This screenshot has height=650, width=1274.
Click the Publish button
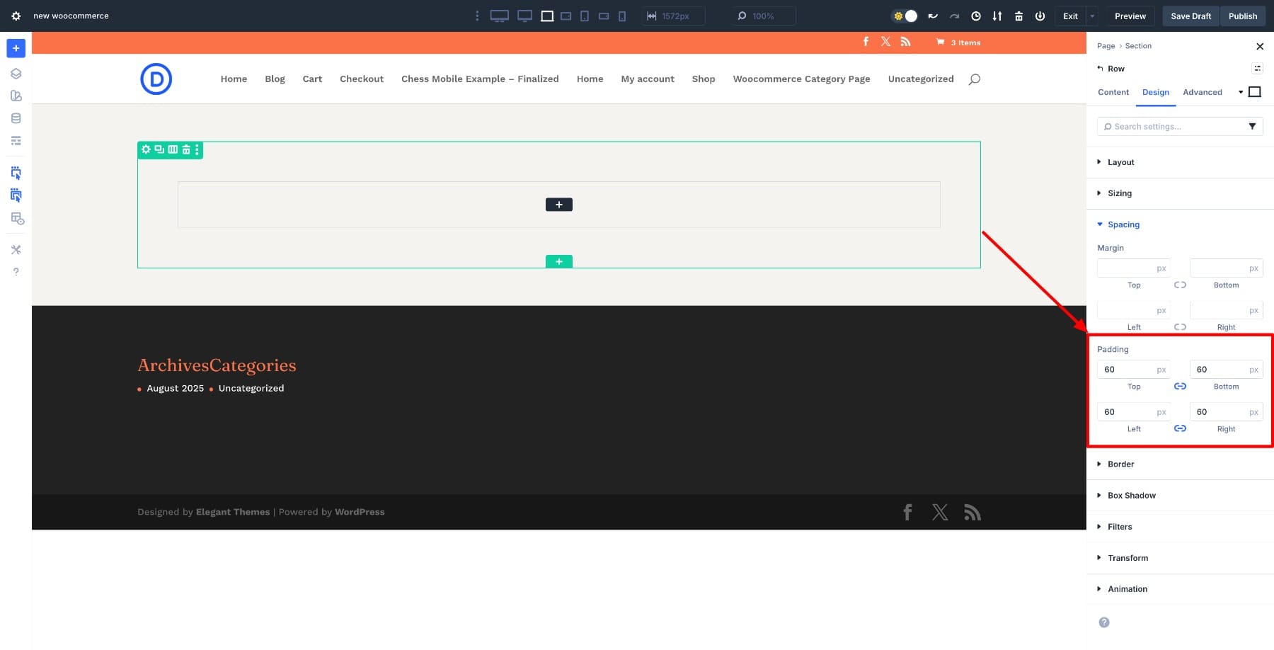pyautogui.click(x=1243, y=16)
